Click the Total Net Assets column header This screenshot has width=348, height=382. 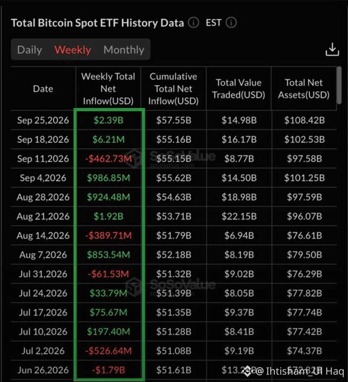tap(303, 89)
